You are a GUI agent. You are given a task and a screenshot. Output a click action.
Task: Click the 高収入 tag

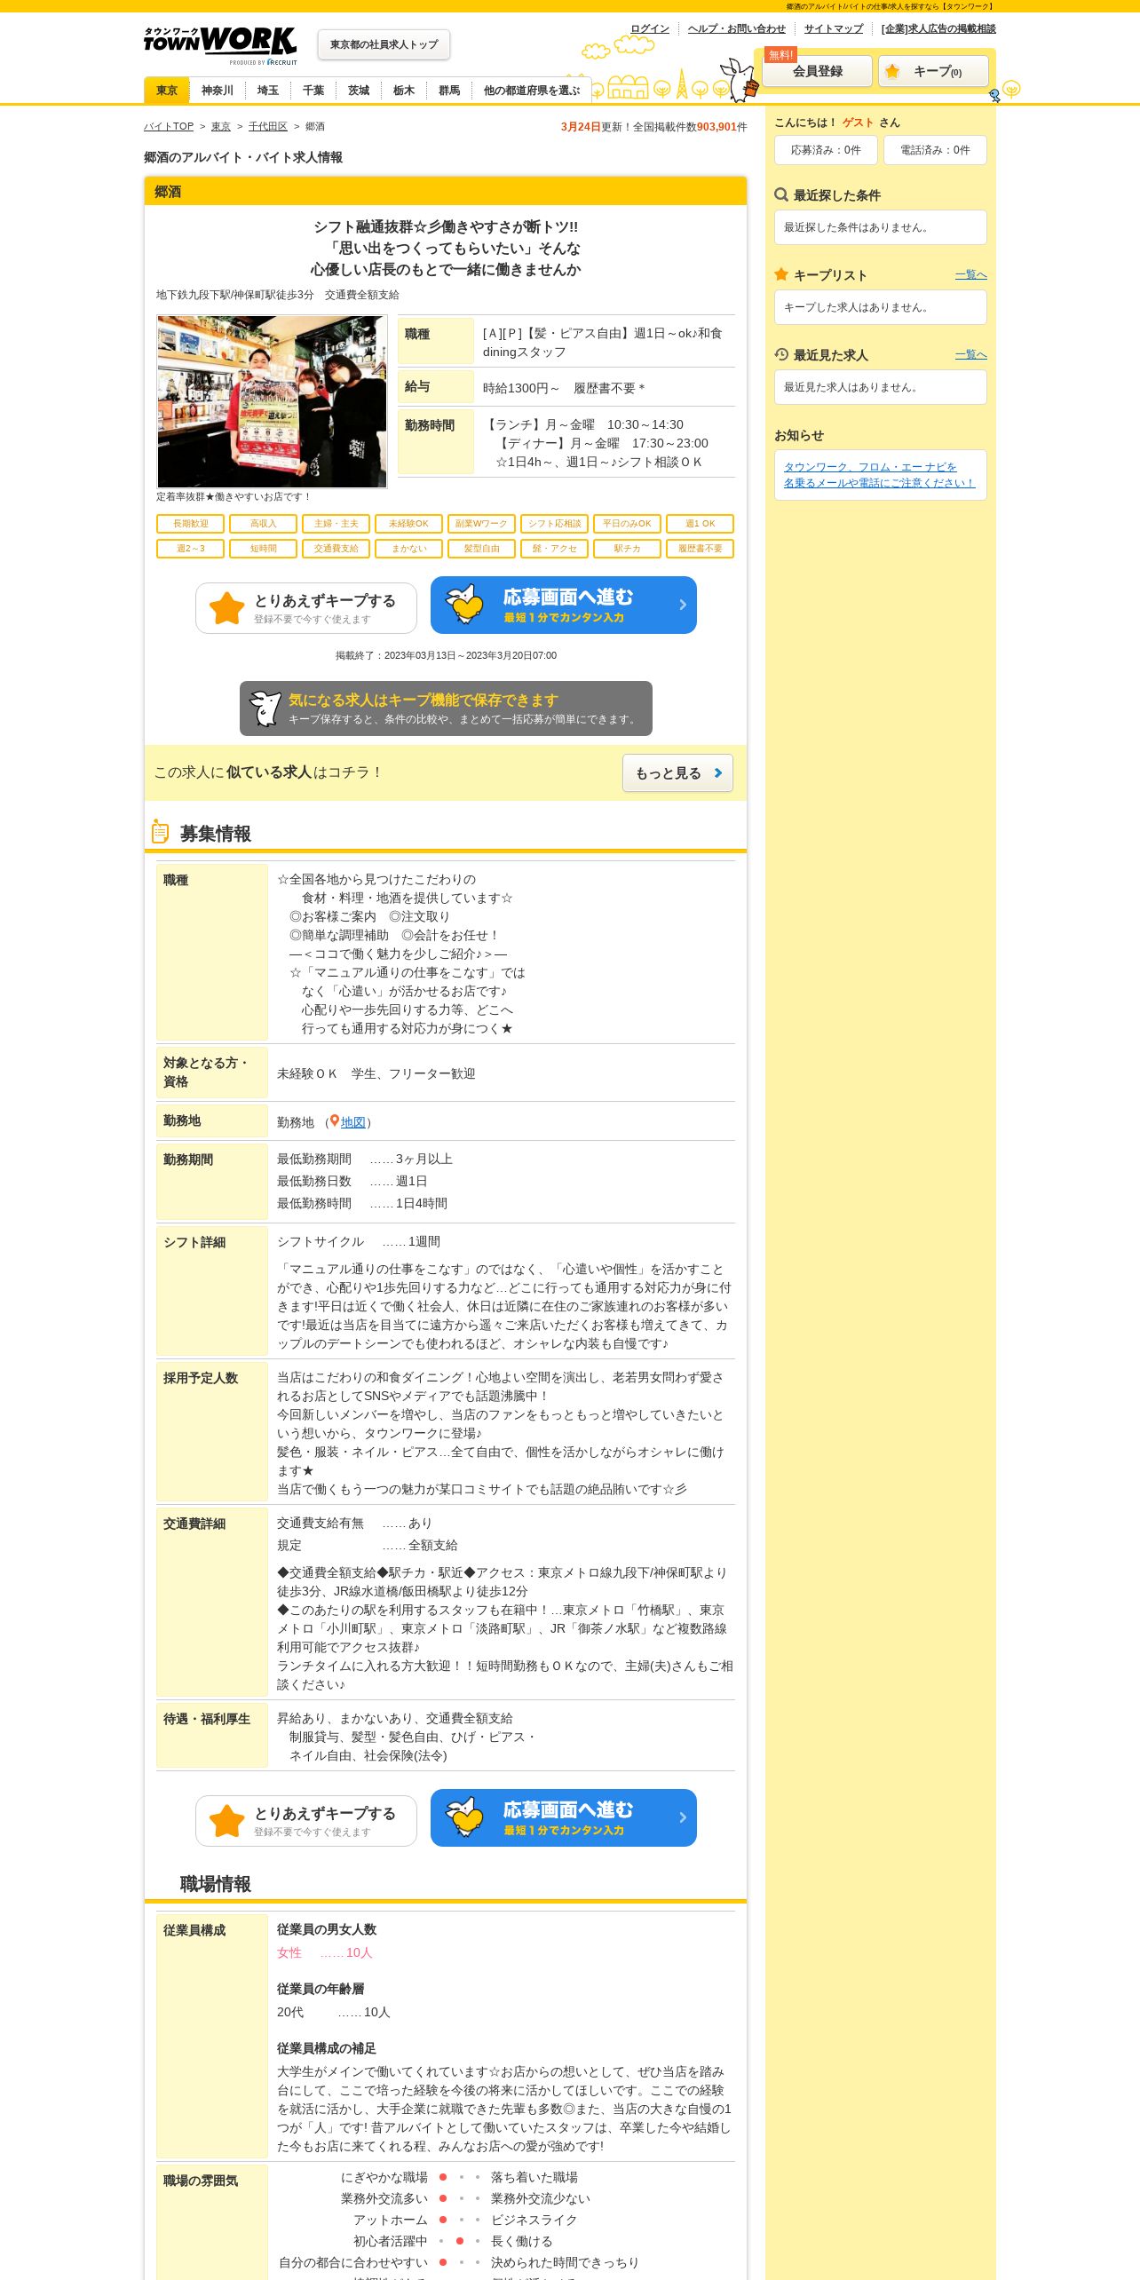point(264,524)
